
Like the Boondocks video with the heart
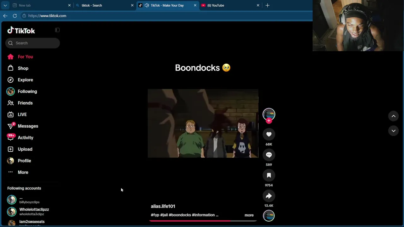tap(269, 134)
